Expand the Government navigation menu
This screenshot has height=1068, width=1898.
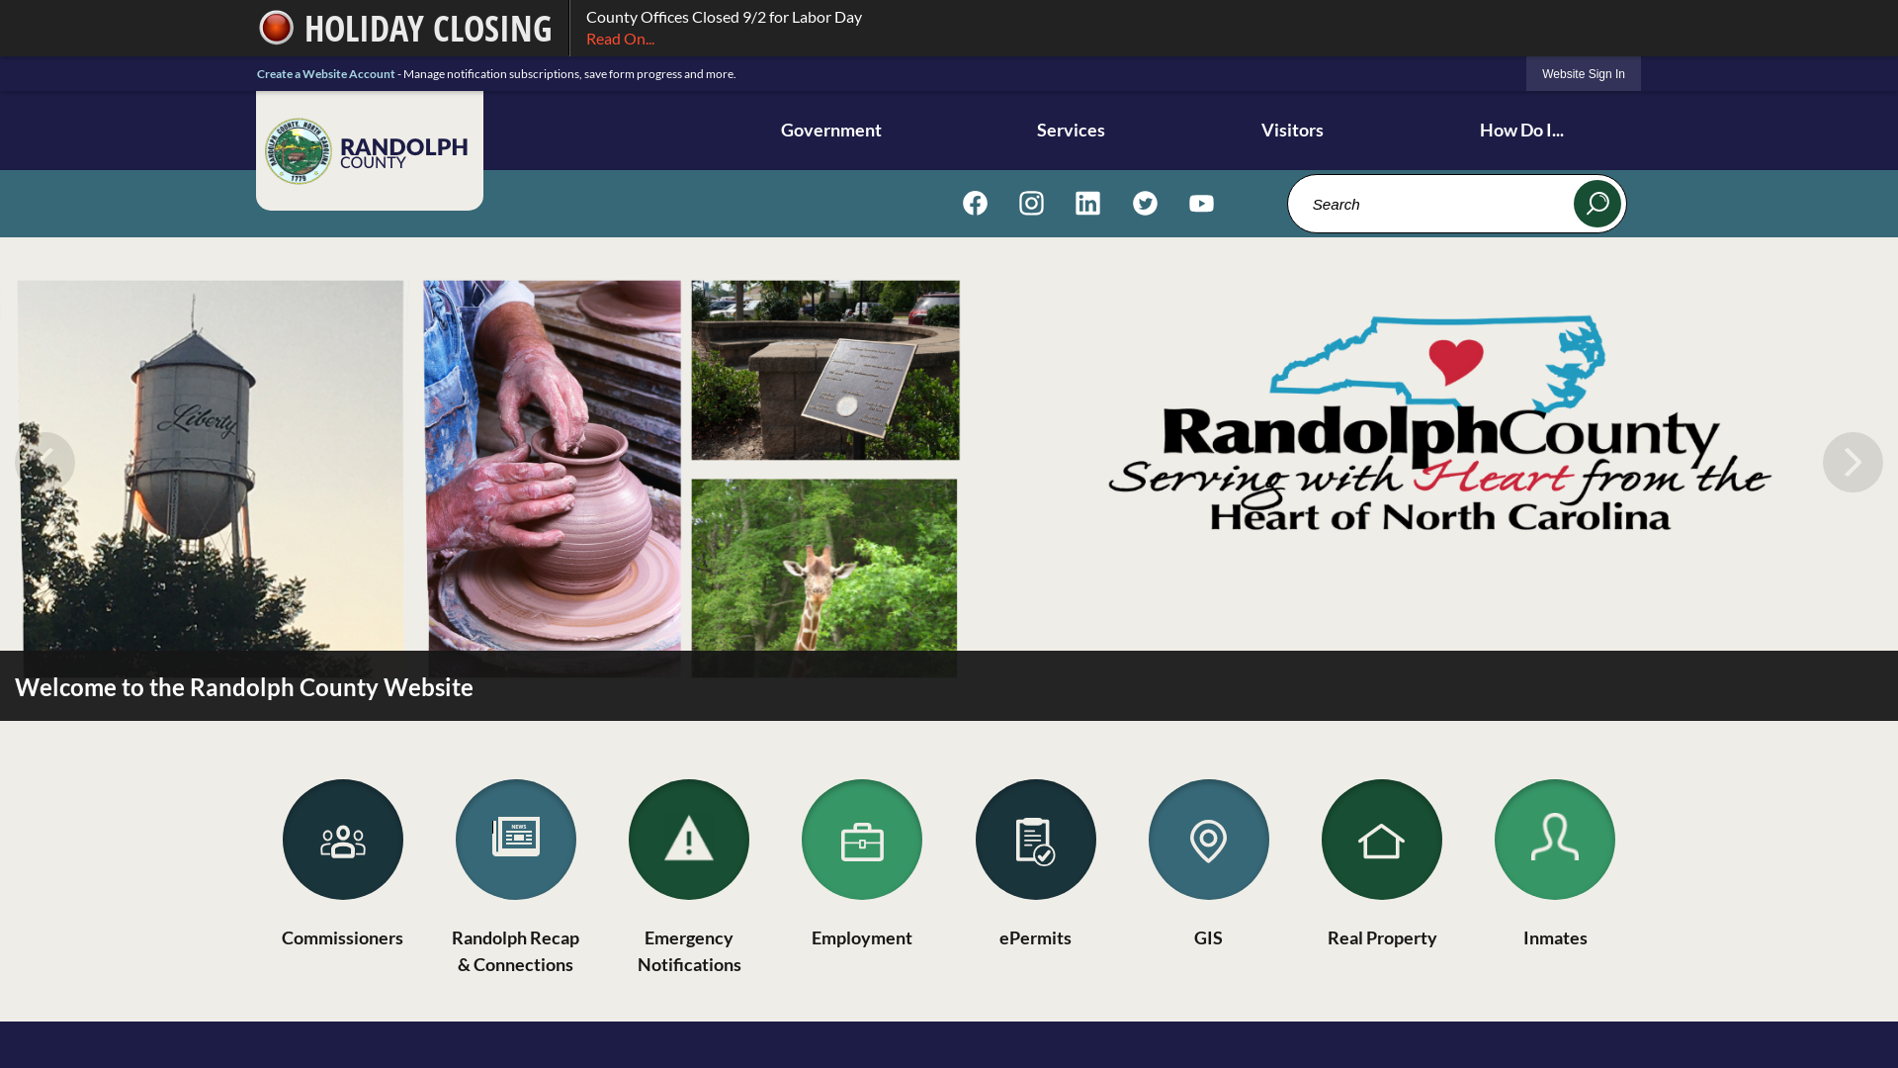pos(830,130)
